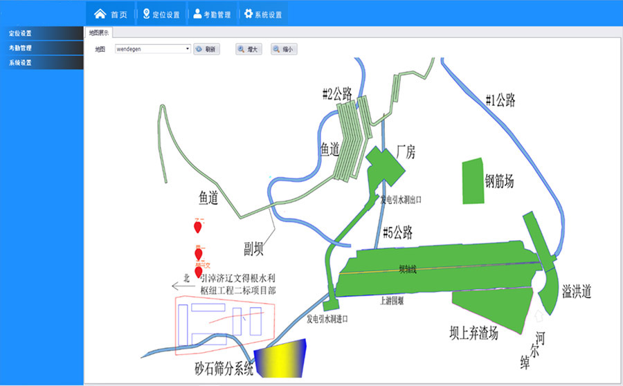Zoom in the map with 放大
Screen dimensions: 623x386
pos(249,50)
